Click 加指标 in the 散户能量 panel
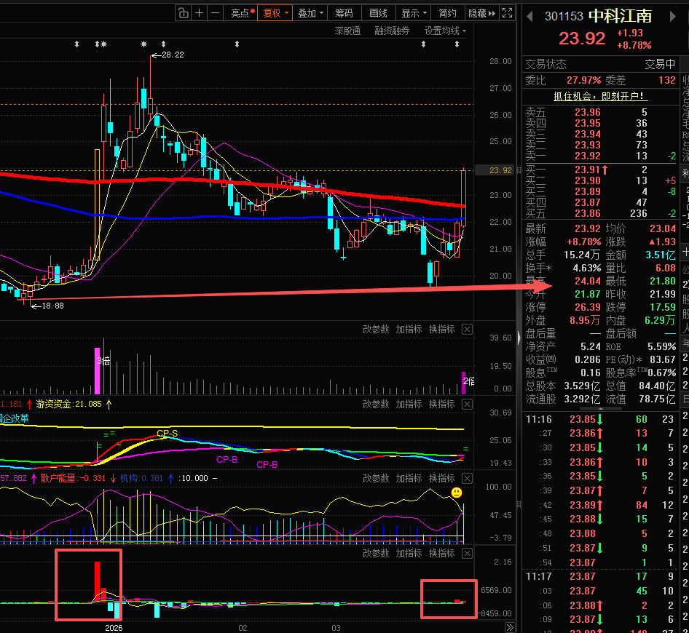689x633 pixels. click(x=409, y=478)
